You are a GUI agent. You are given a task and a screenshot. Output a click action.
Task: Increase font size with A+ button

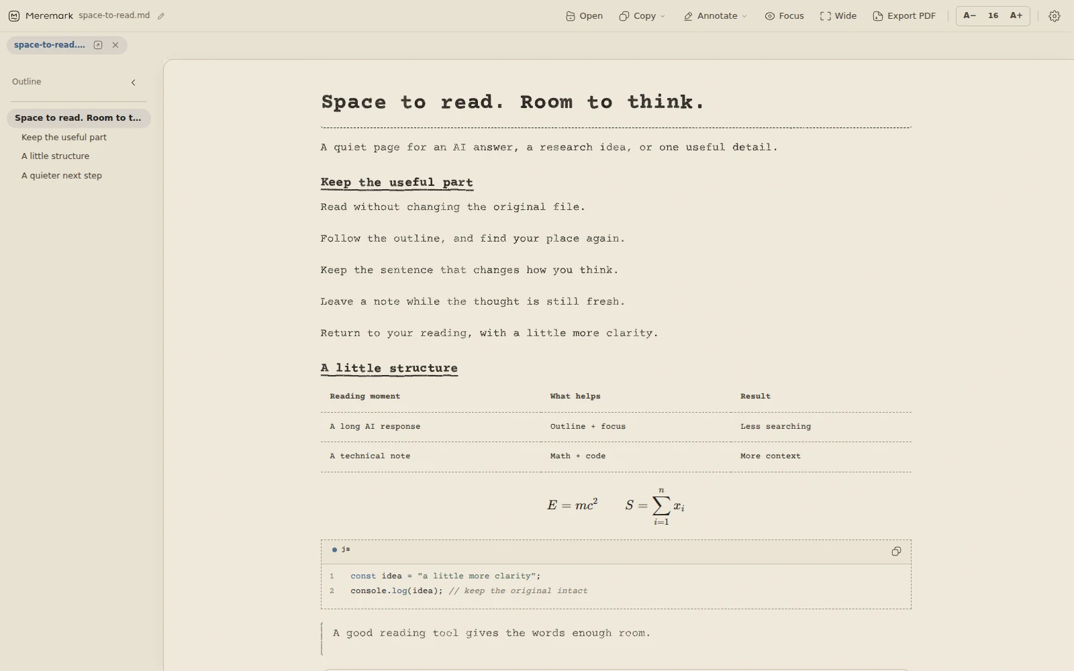[1016, 15]
